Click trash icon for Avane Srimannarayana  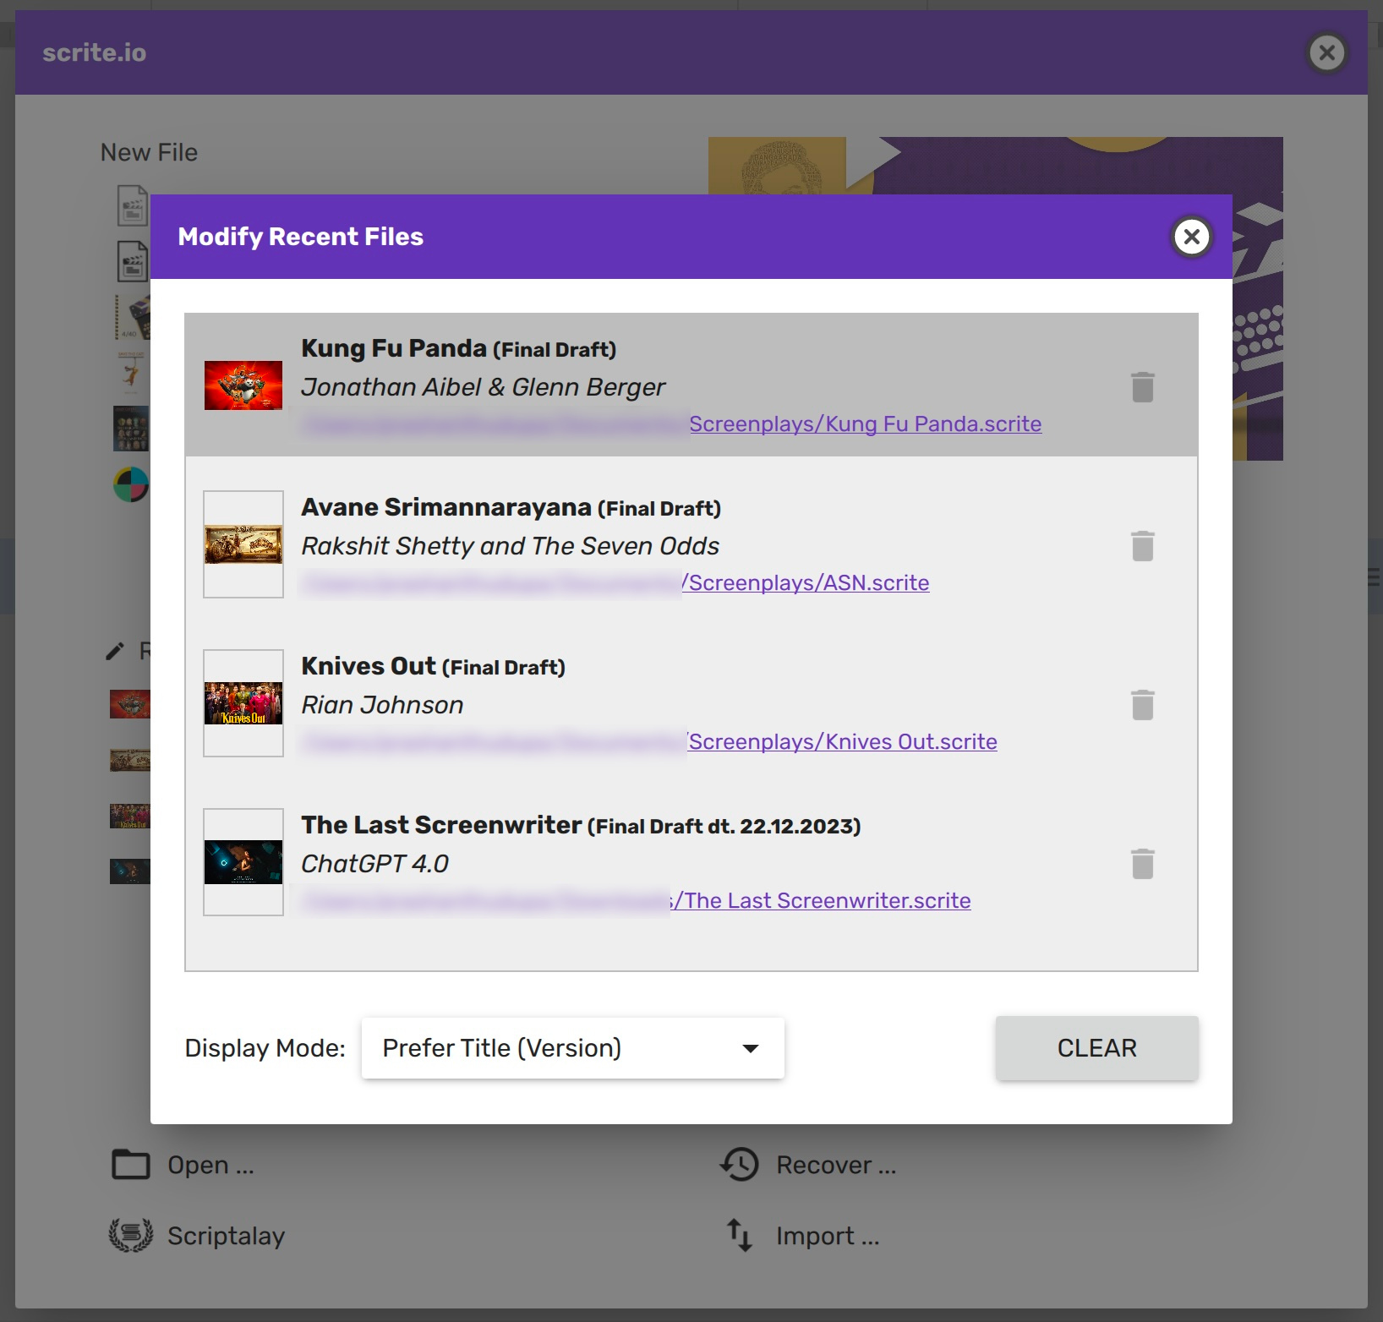coord(1142,546)
